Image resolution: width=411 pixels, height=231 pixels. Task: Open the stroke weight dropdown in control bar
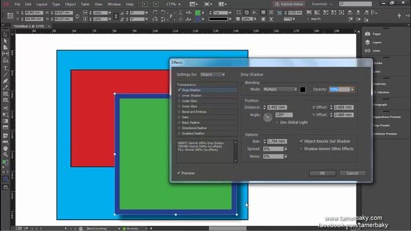(230, 13)
